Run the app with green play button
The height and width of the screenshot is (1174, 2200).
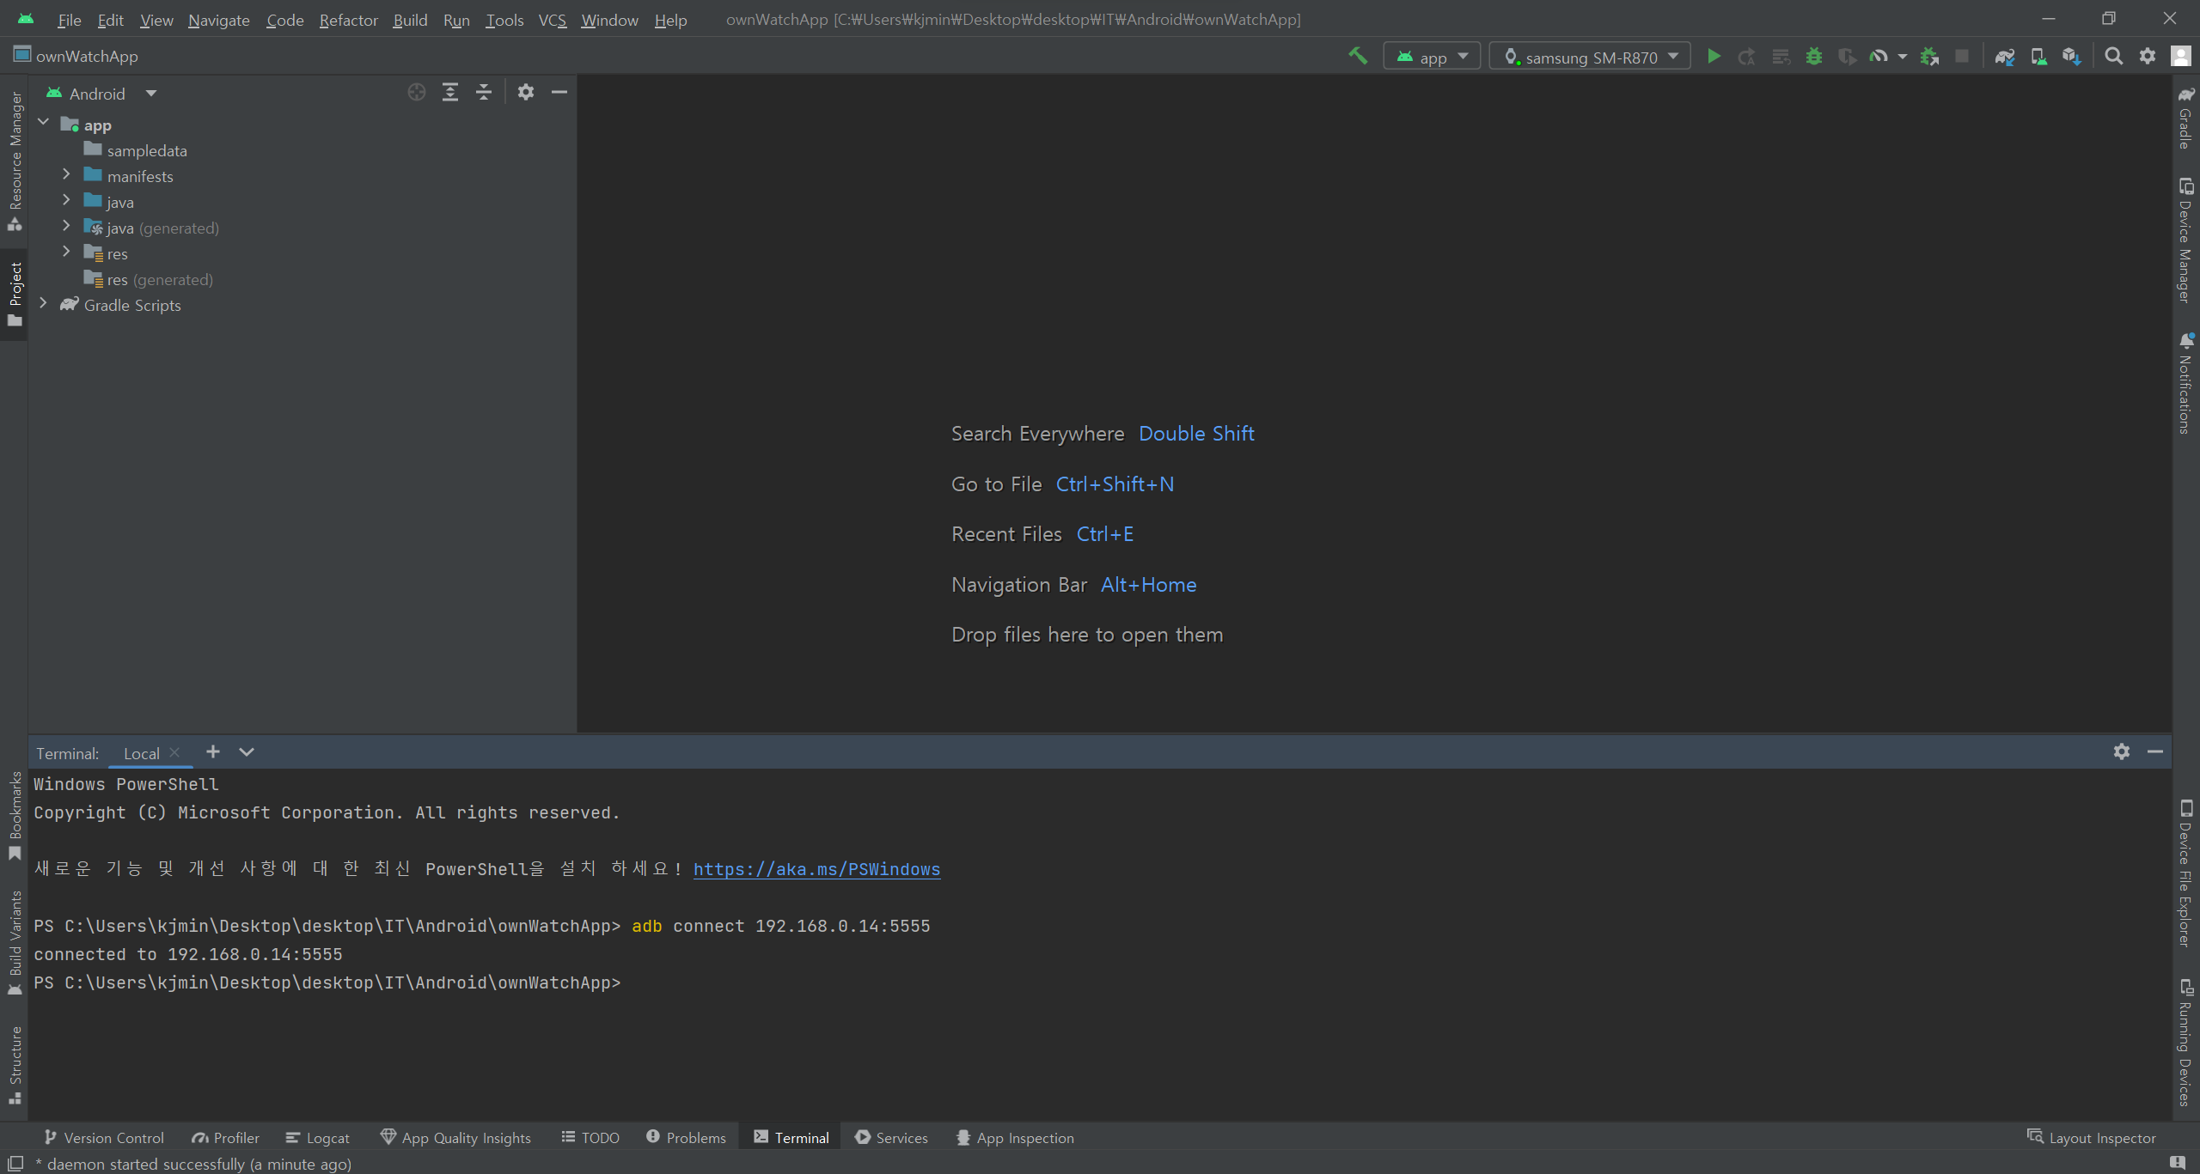coord(1714,57)
